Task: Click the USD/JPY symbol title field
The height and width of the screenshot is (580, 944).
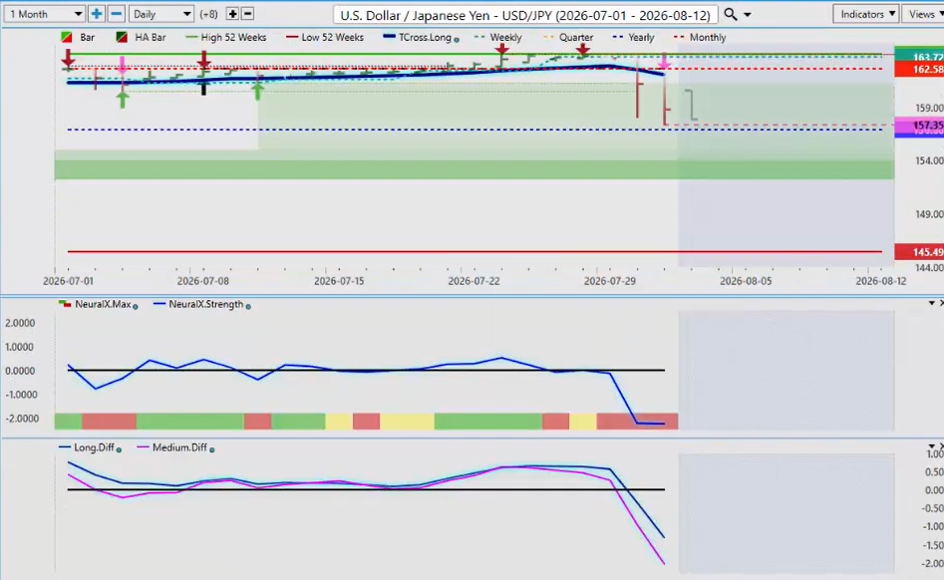Action: [525, 14]
